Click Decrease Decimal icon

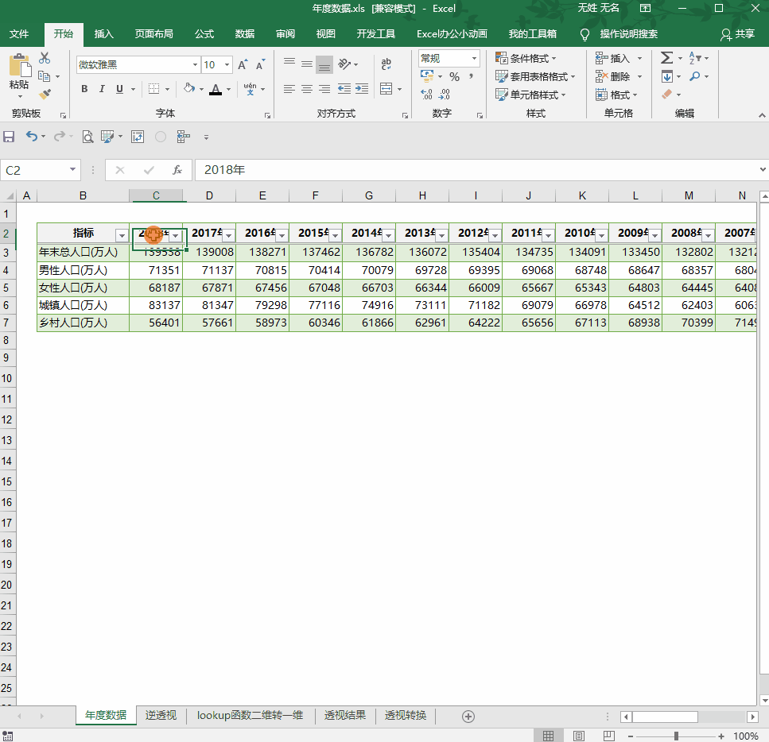[445, 94]
